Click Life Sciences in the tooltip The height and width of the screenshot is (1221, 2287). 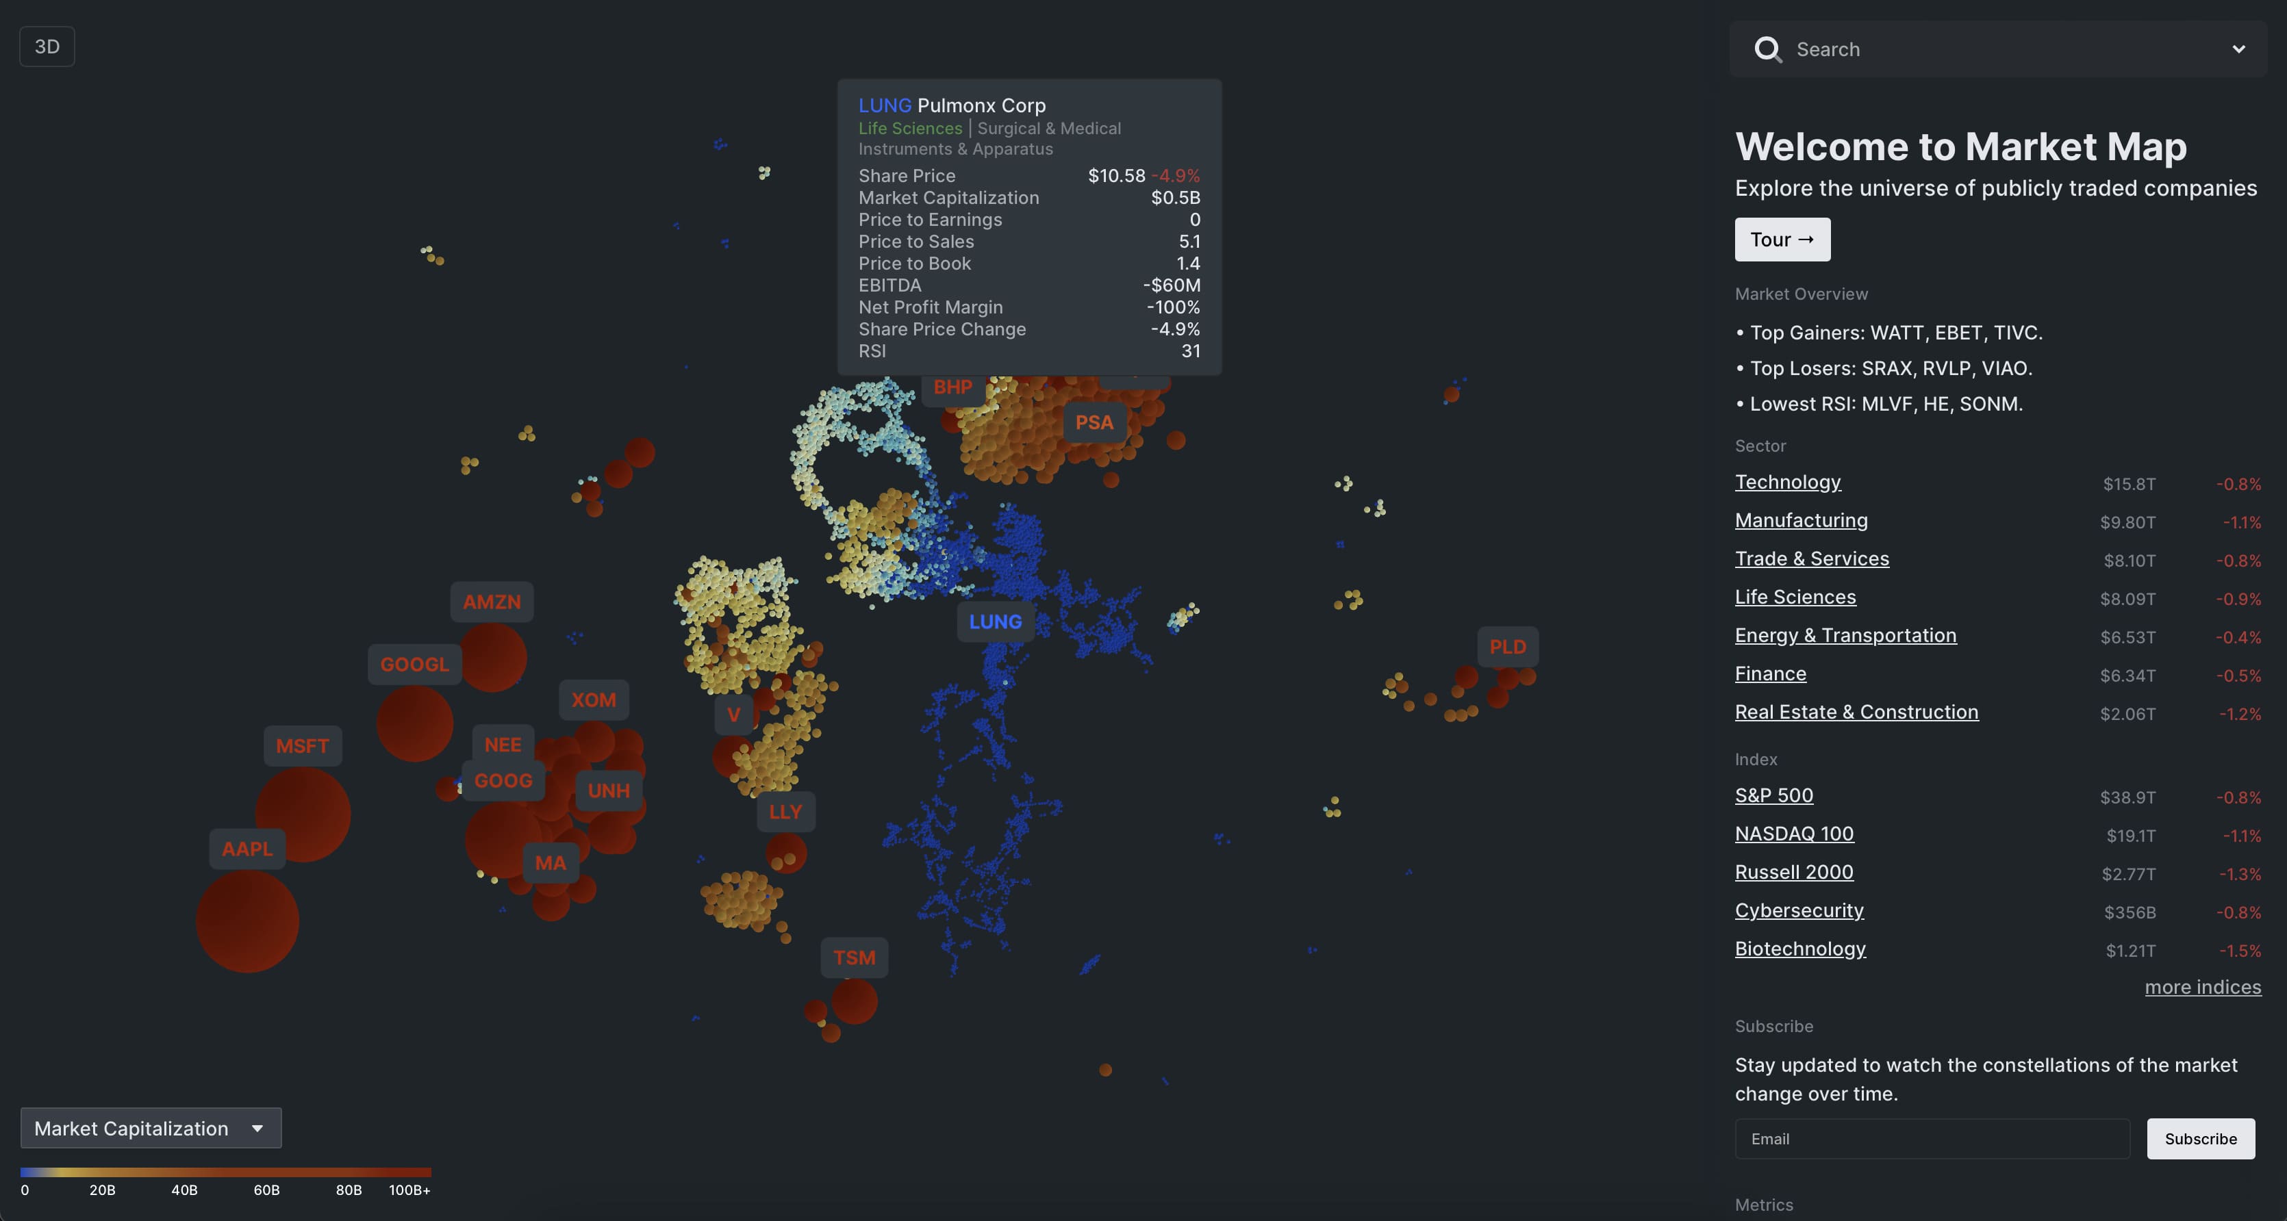point(910,129)
